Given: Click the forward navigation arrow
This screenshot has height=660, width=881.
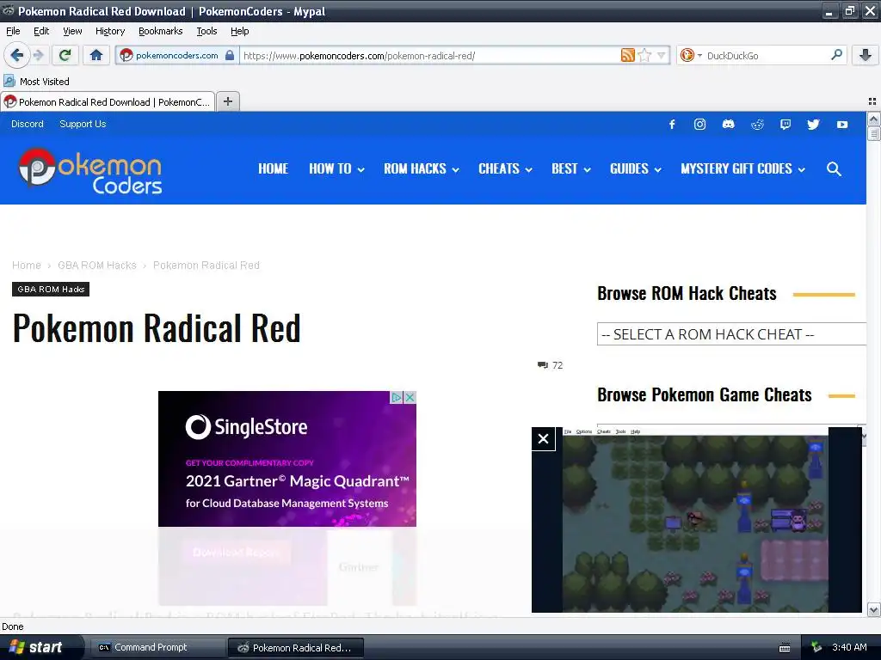Looking at the screenshot, I should pyautogui.click(x=38, y=55).
